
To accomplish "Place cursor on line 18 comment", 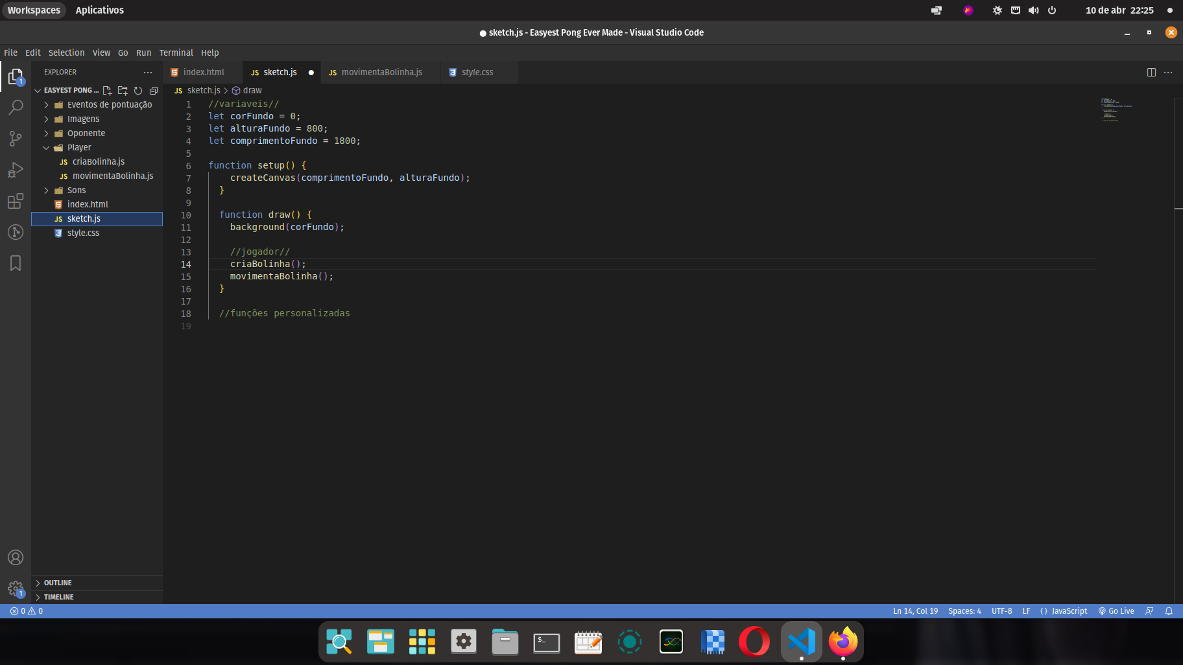I will click(x=284, y=314).
